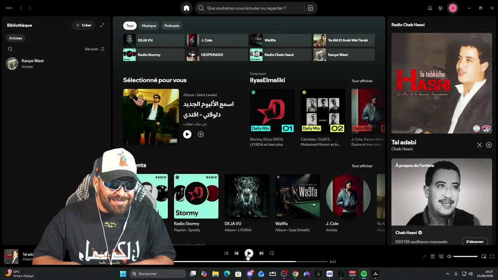Open the notifications bell
The width and height of the screenshot is (498, 280).
[x=430, y=8]
